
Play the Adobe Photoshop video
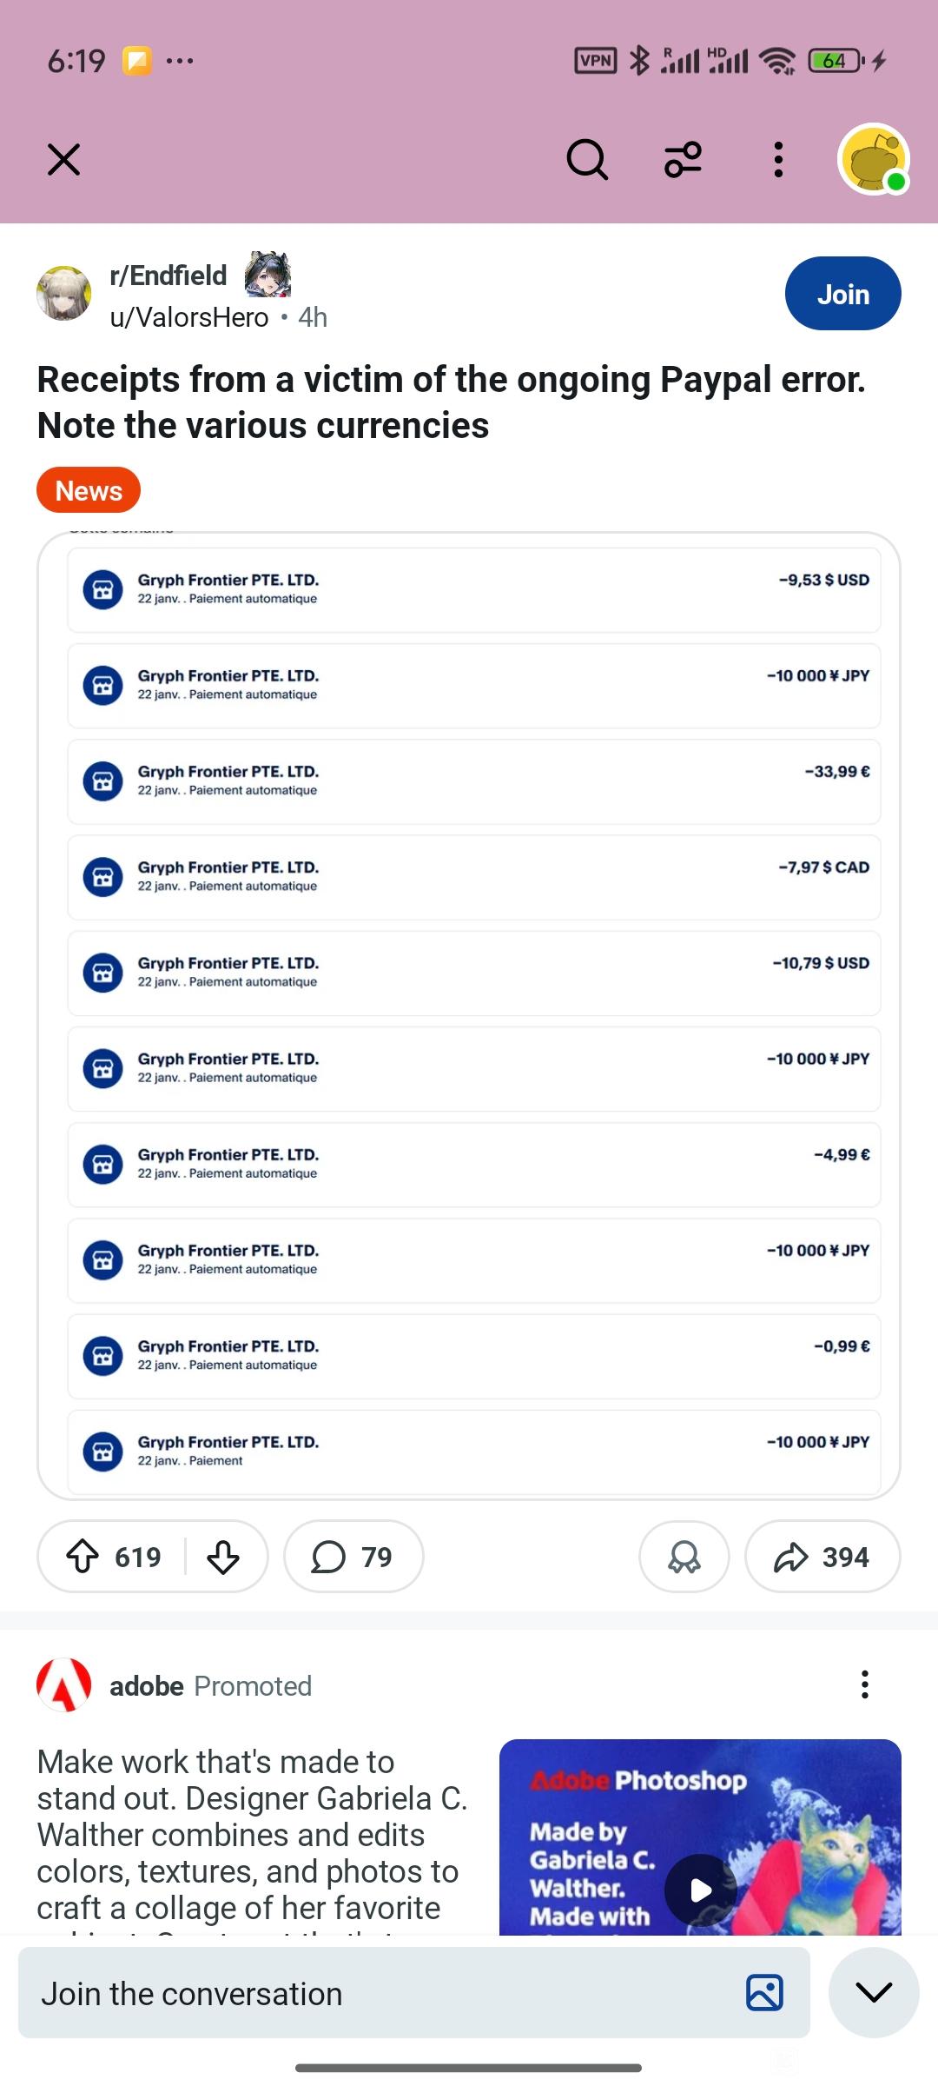coord(700,1890)
